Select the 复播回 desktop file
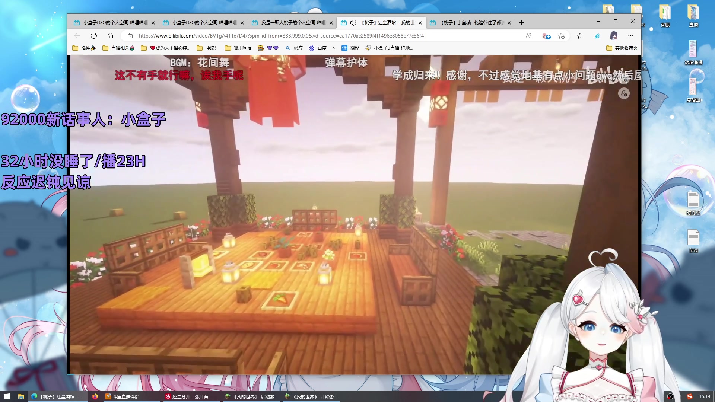Viewport: 715px width, 402px height. click(693, 90)
